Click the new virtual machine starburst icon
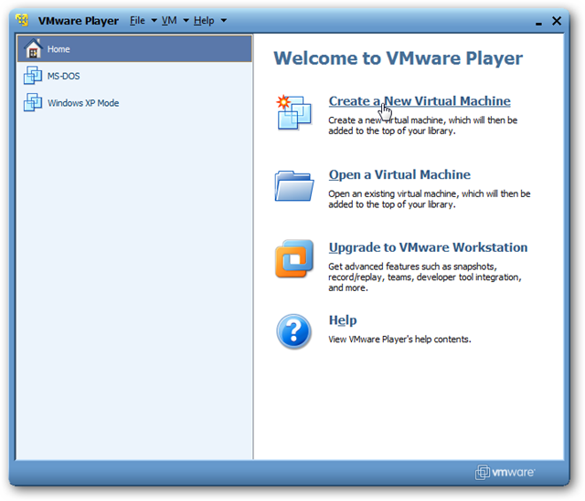The image size is (585, 501). pos(294,112)
